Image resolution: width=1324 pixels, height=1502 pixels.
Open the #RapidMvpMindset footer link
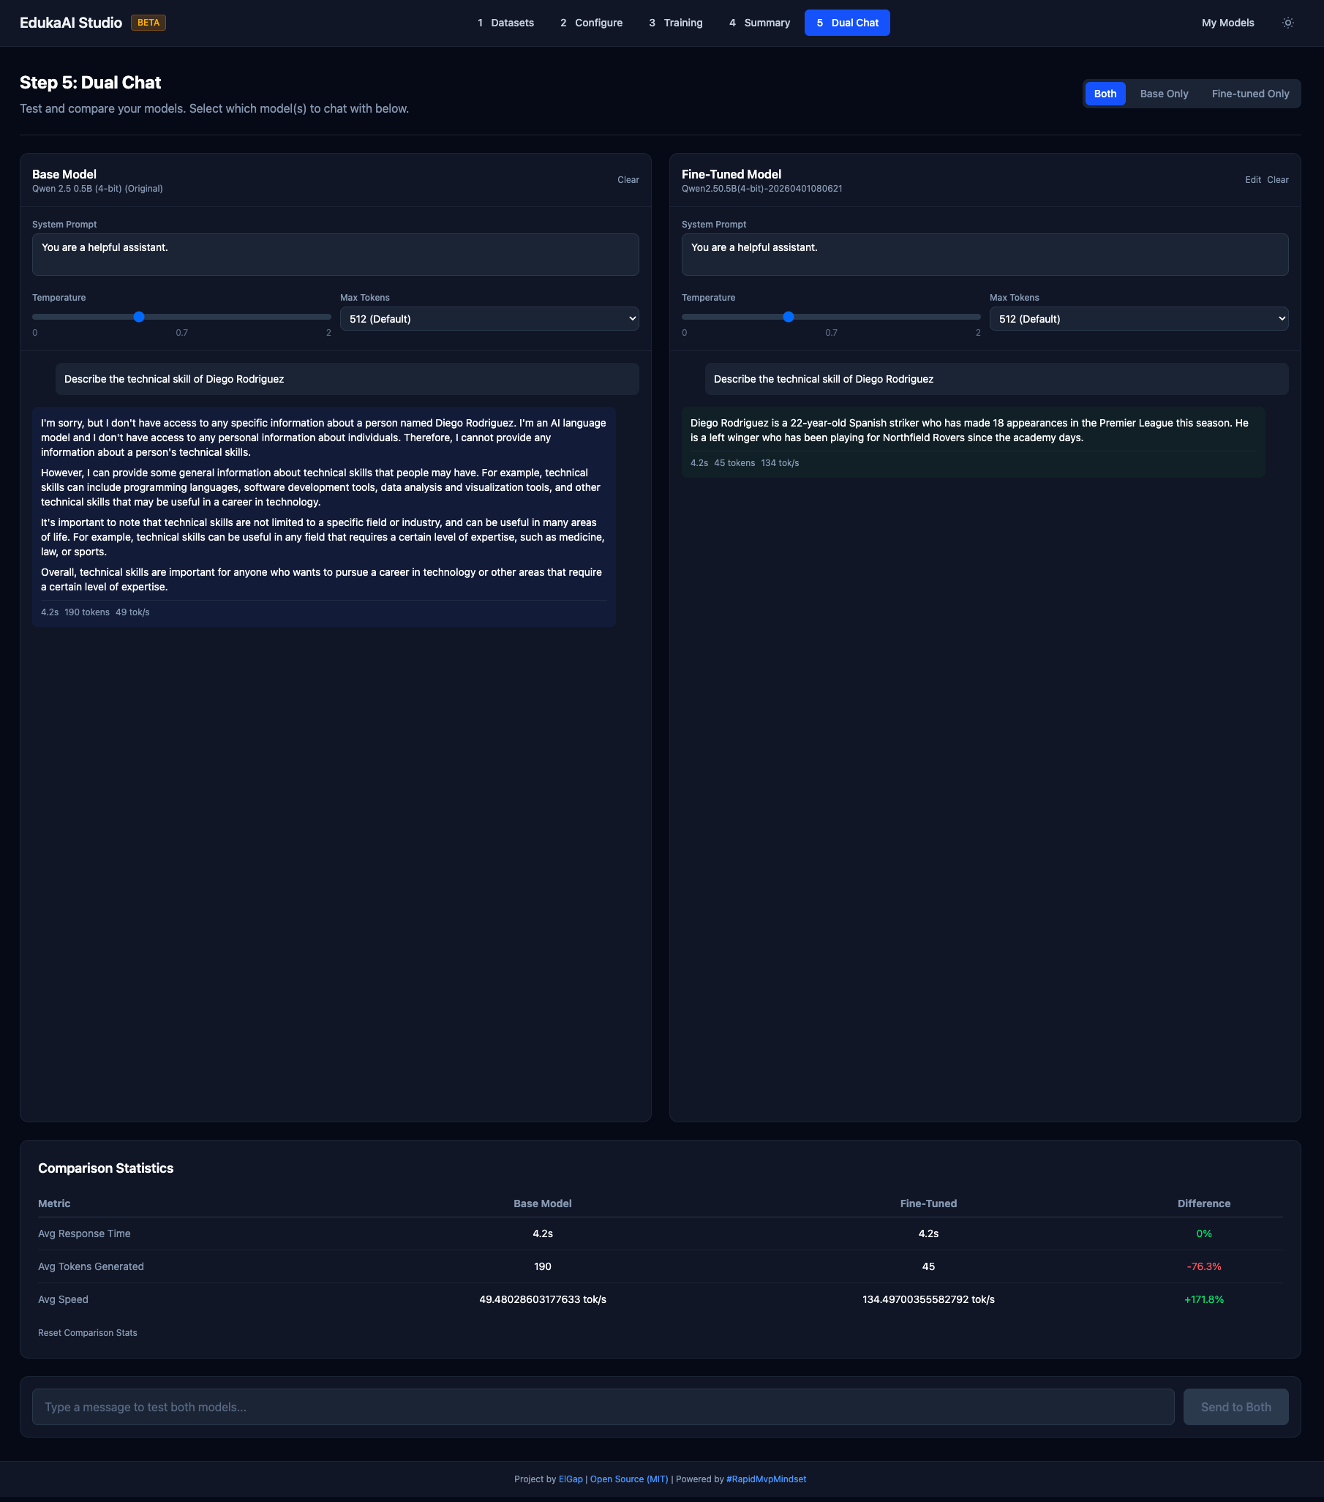766,1479
